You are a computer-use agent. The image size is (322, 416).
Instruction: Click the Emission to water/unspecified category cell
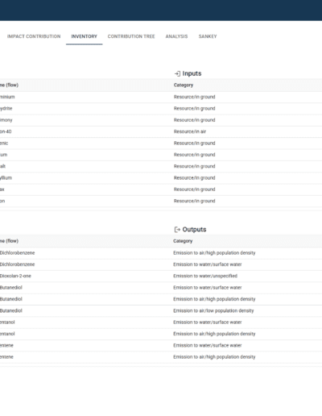click(x=205, y=276)
